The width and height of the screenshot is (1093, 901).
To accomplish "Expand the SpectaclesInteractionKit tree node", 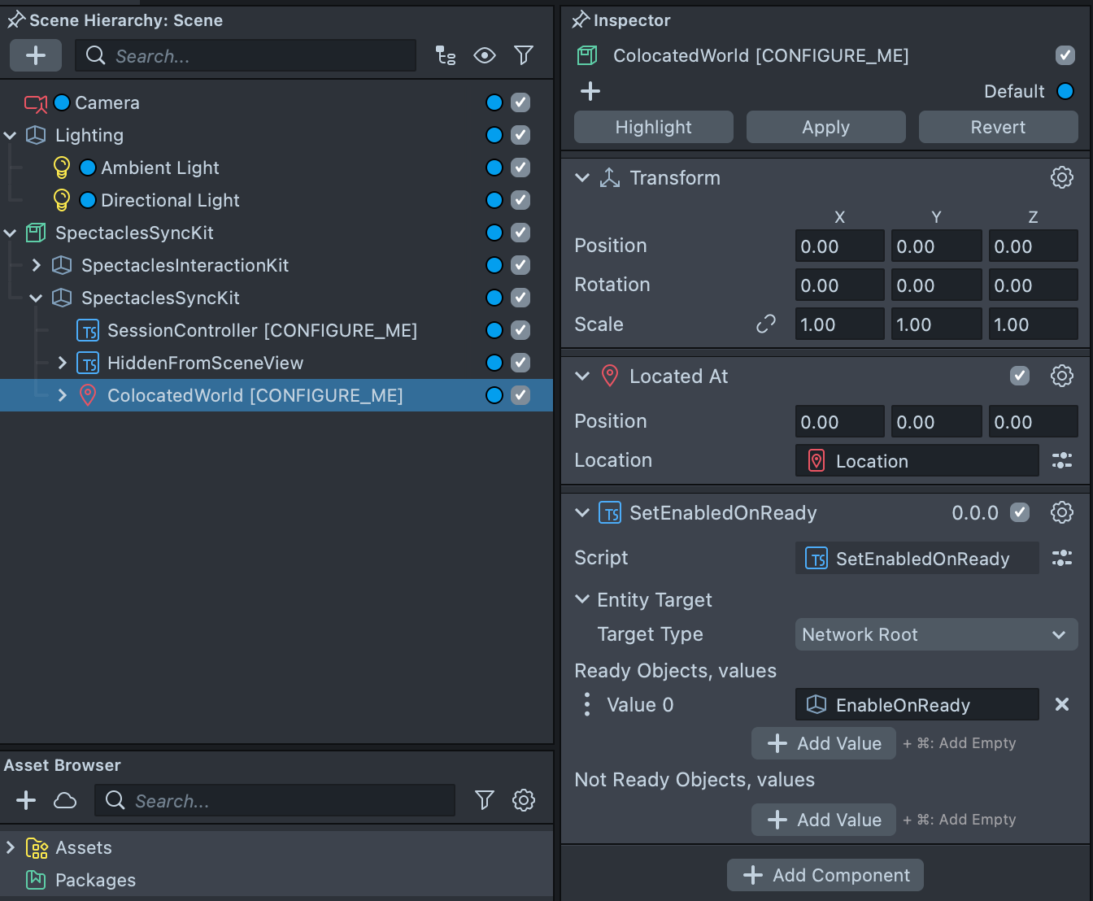I will [36, 265].
